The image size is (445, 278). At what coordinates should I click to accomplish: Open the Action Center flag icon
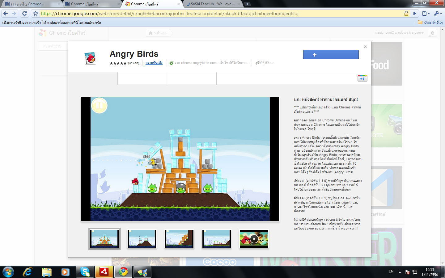(407, 272)
